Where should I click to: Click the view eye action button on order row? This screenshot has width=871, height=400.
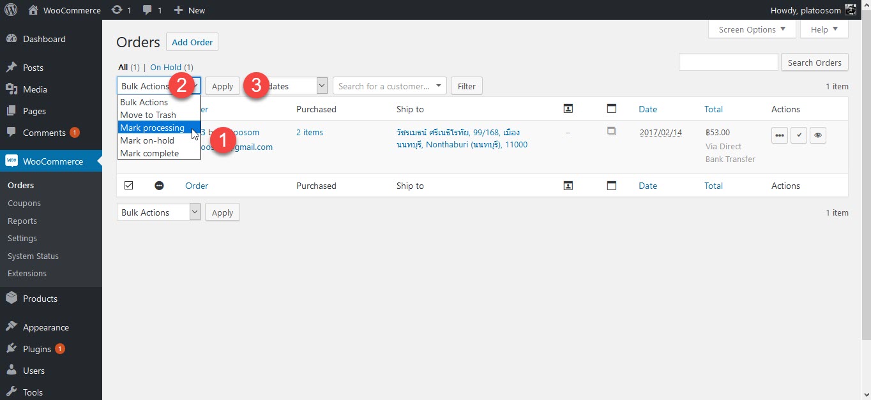point(818,135)
